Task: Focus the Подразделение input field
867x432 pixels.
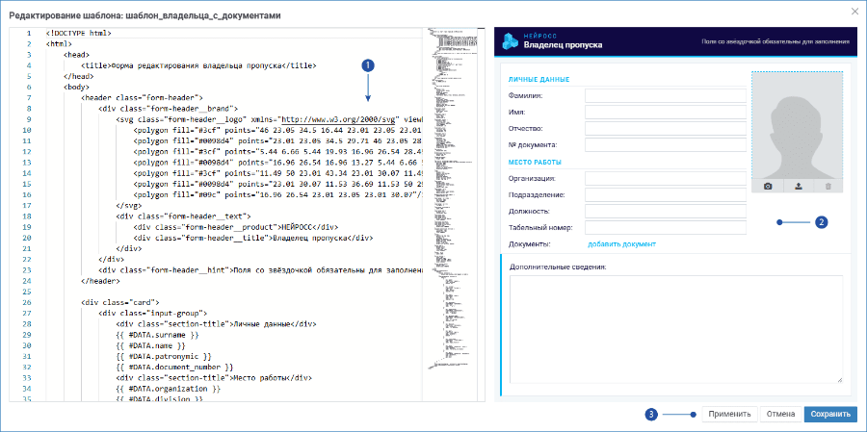Action: (x=665, y=195)
